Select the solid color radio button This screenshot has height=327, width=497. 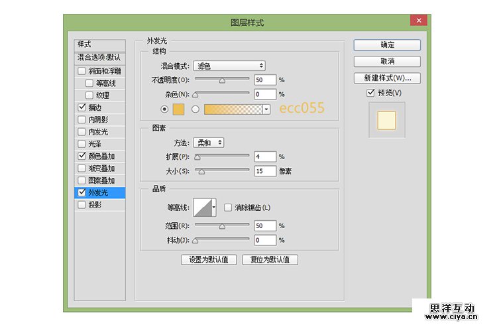click(x=164, y=109)
